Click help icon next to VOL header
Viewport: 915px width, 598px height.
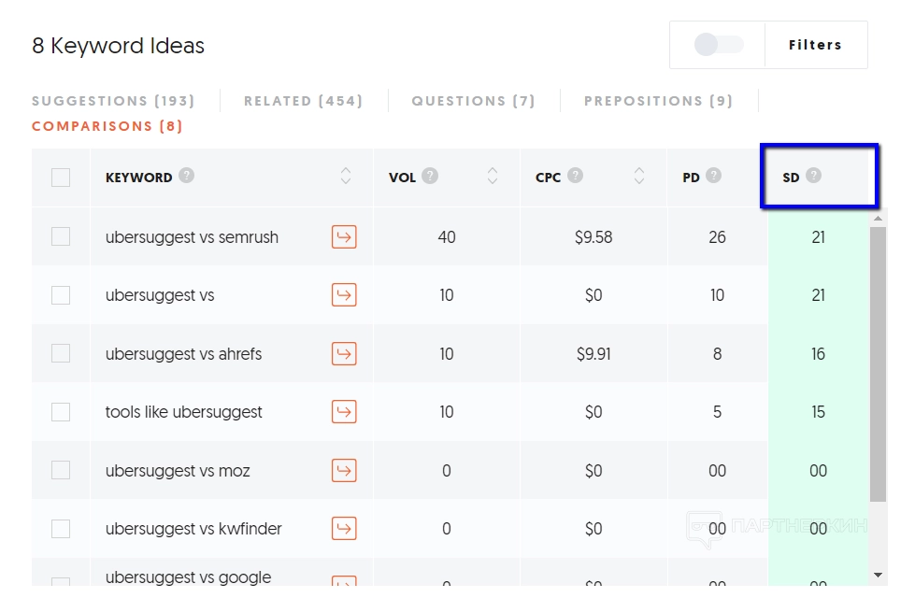pyautogui.click(x=430, y=176)
